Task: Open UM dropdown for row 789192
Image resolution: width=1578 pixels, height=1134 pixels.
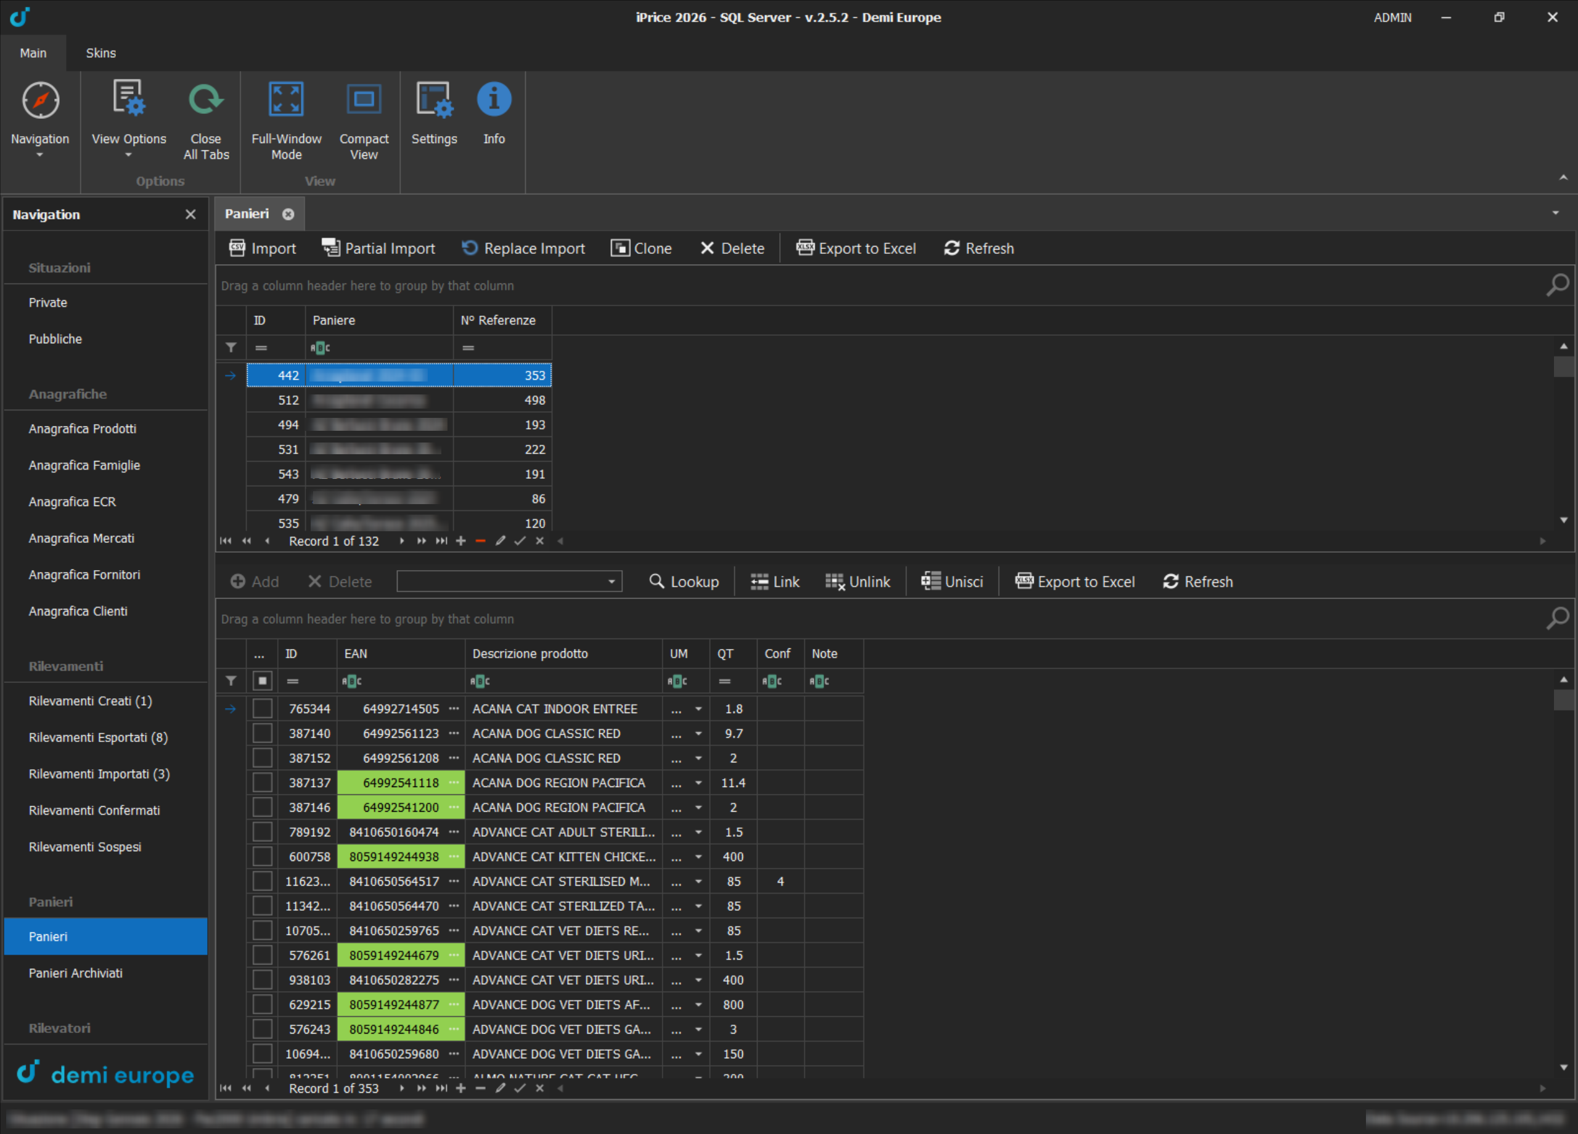Action: [698, 832]
